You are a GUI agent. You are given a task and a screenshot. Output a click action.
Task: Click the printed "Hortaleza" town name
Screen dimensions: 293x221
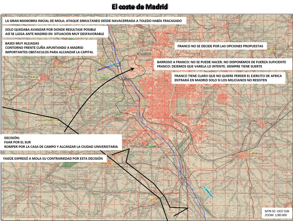pyautogui.click(x=233, y=23)
